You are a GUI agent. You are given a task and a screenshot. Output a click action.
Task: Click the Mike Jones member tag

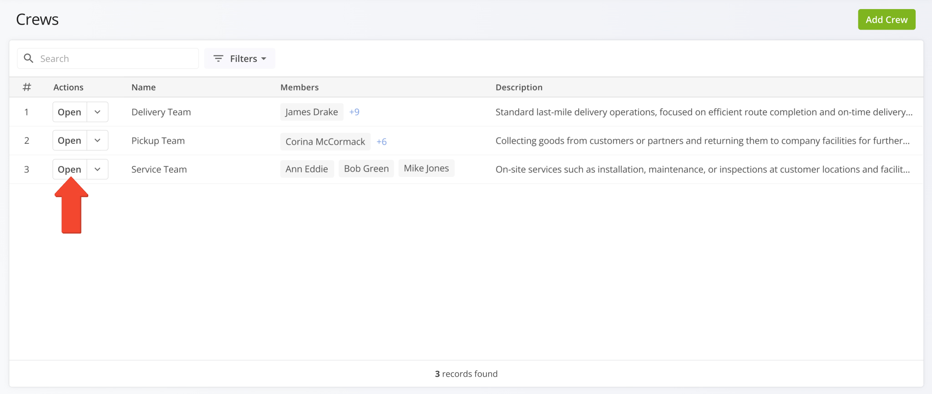[426, 168]
